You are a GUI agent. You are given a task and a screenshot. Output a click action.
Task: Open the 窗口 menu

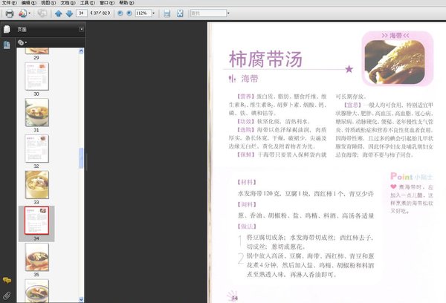107,3
